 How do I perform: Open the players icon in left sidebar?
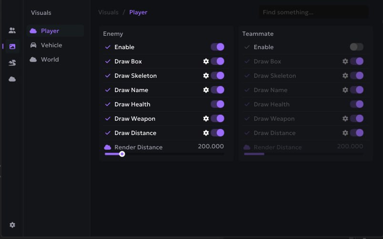(x=12, y=31)
